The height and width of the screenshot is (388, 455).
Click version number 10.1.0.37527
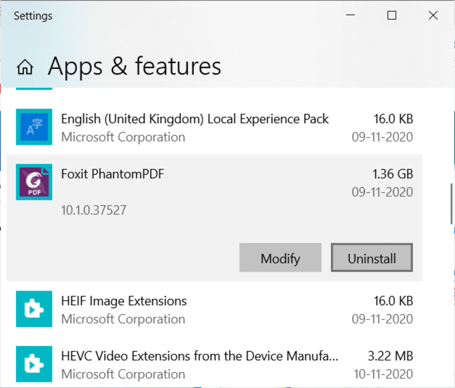pyautogui.click(x=94, y=210)
